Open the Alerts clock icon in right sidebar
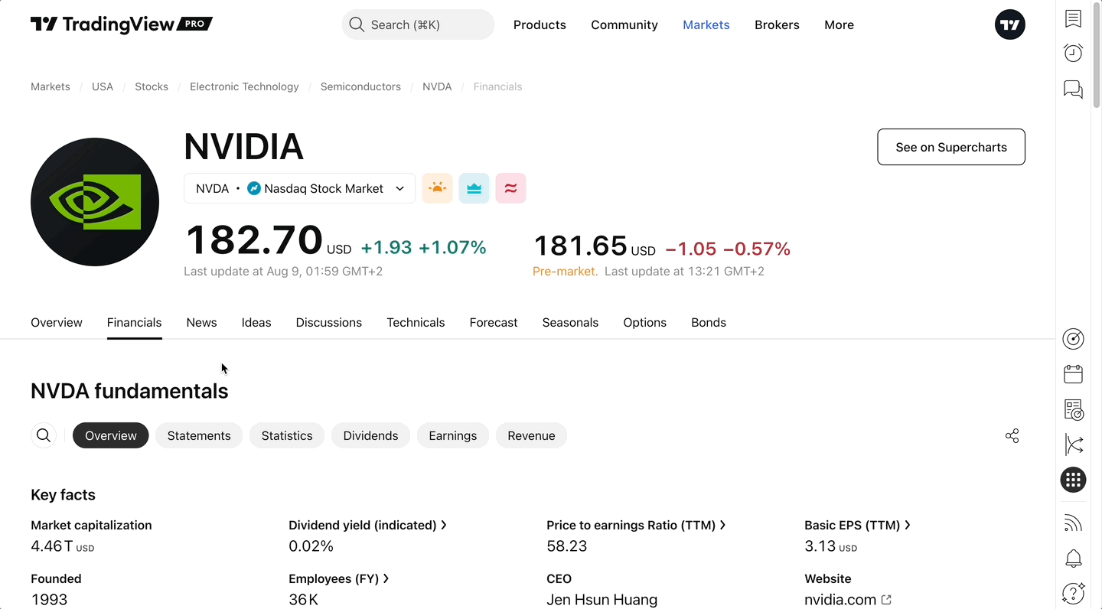The image size is (1102, 609). point(1073,53)
